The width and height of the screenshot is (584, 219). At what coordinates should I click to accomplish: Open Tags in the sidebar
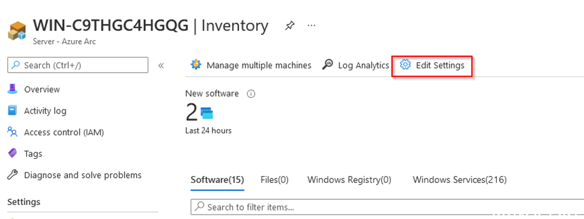33,154
